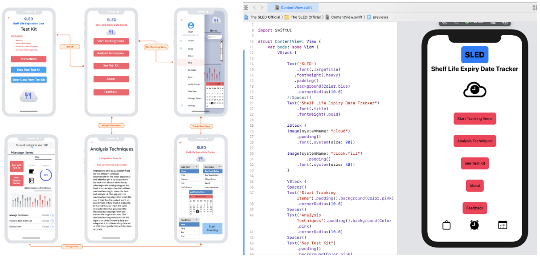Go forward with Xcode editor forward arrow
Screen dimensions: 540x258
coord(262,8)
